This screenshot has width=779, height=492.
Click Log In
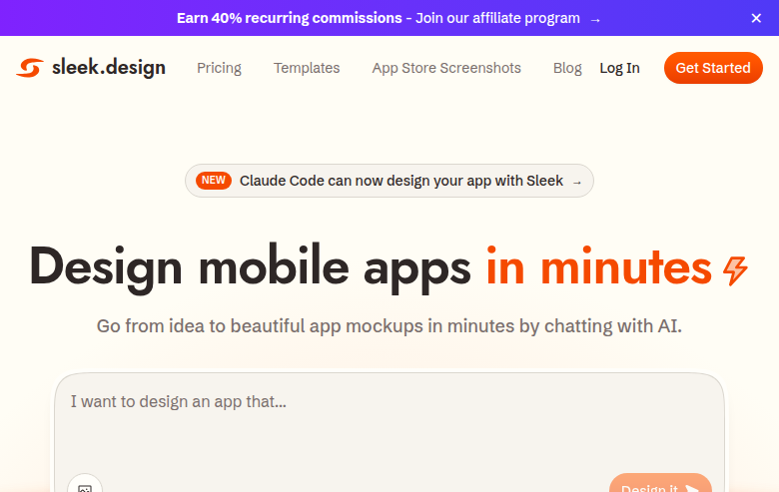coord(619,68)
